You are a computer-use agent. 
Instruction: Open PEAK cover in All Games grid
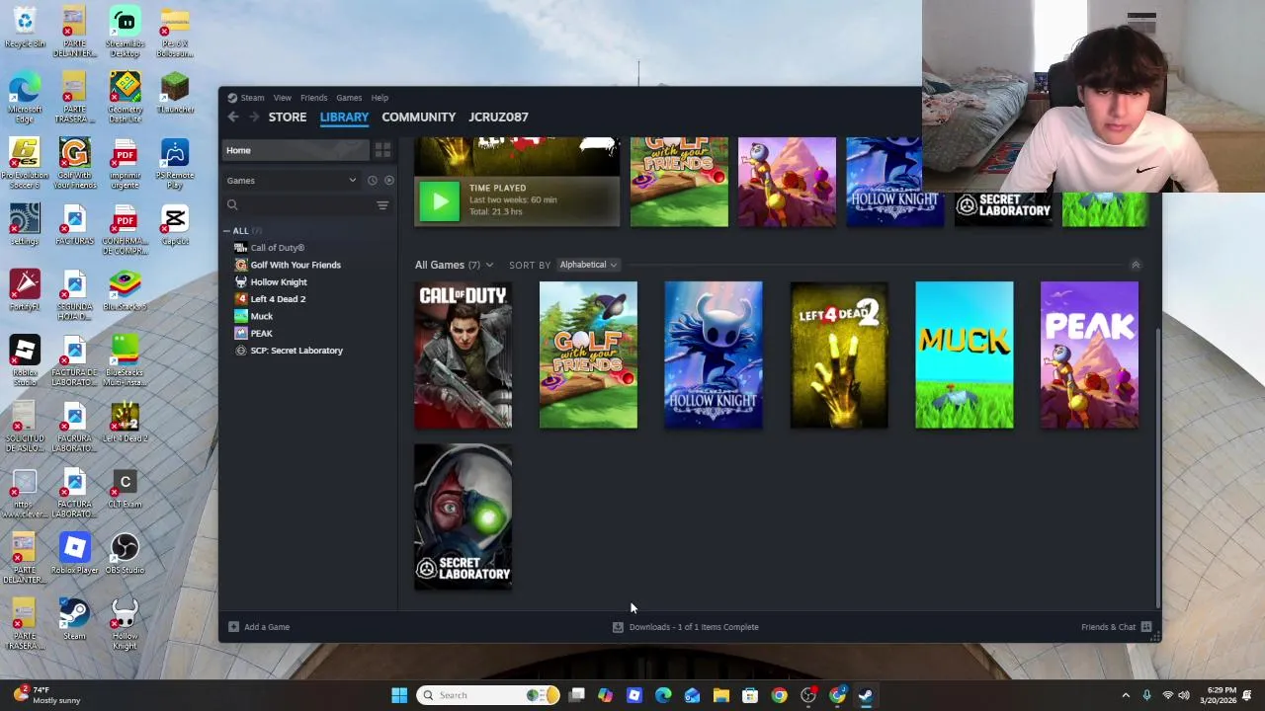click(1089, 355)
